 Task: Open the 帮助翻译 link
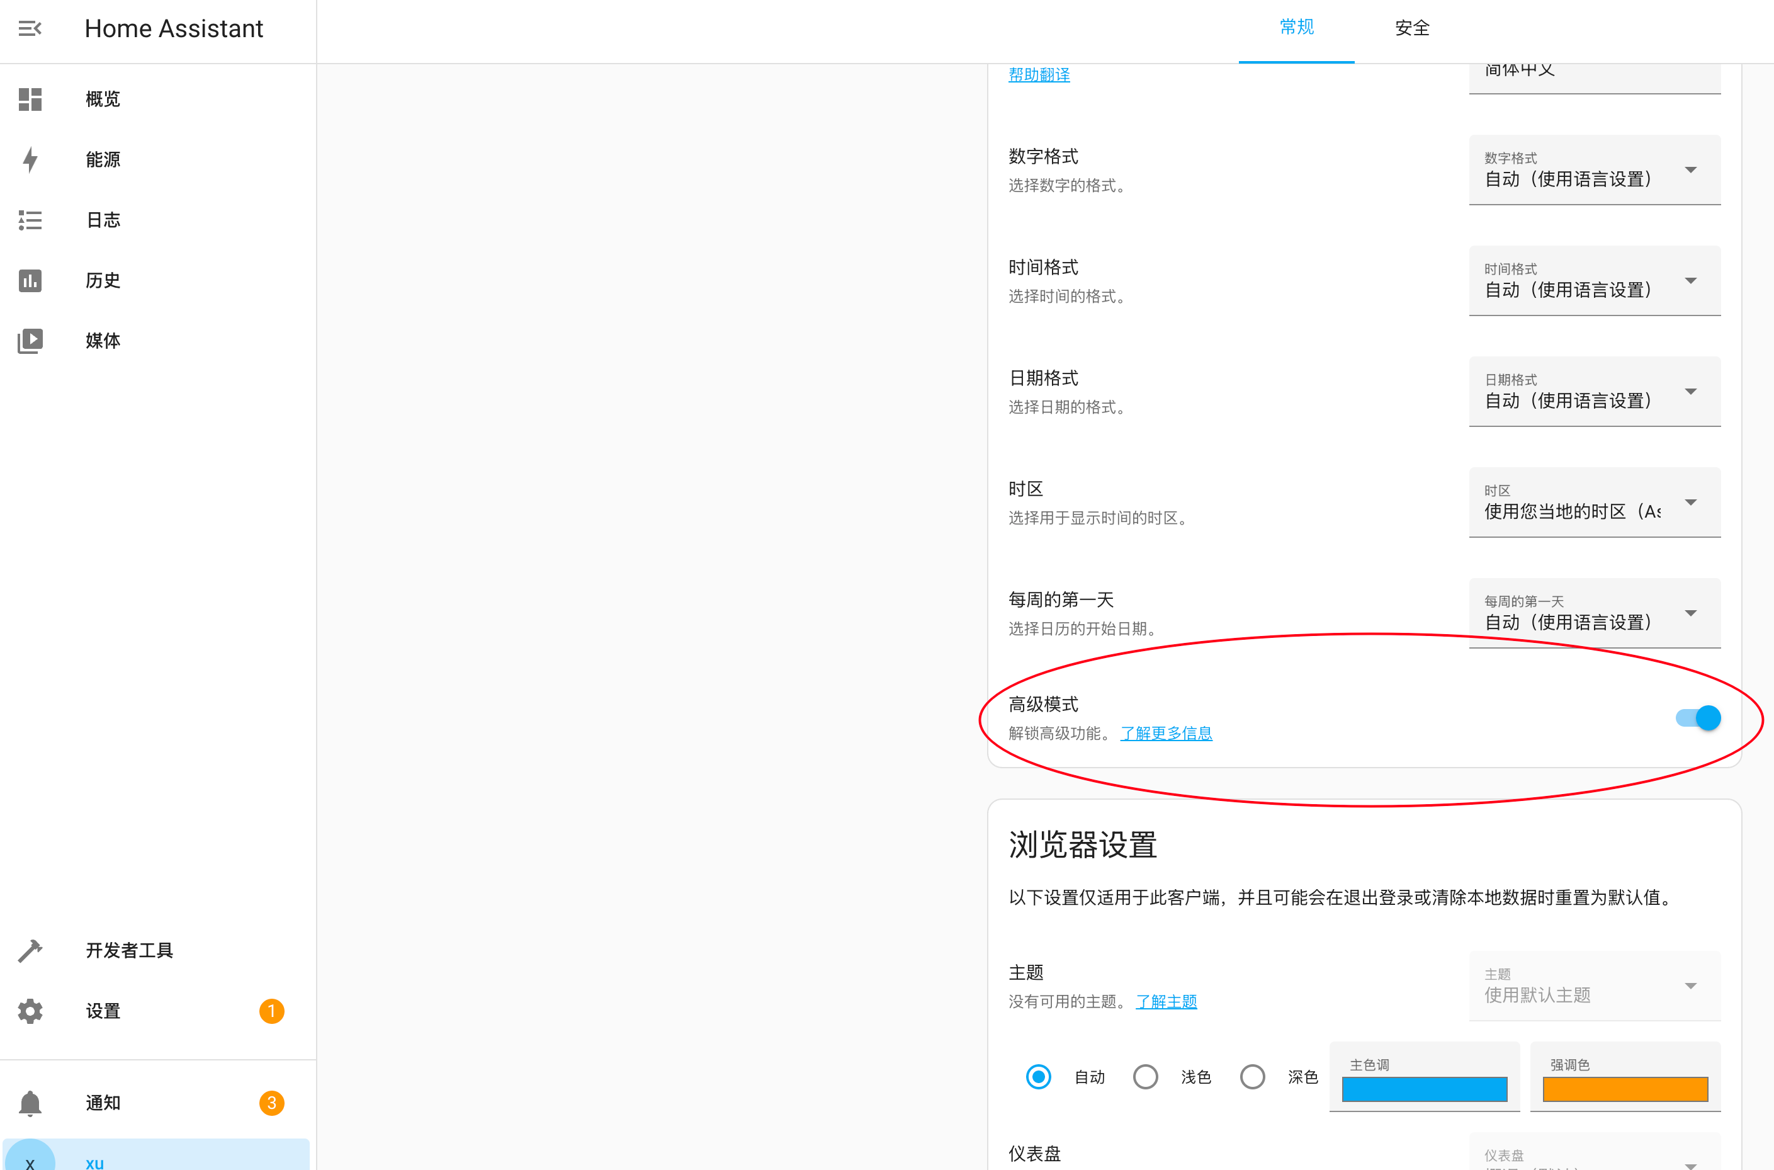click(1039, 74)
